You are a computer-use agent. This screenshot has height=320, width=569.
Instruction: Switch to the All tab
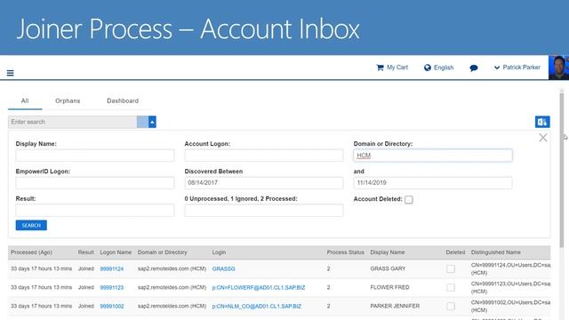click(x=25, y=100)
